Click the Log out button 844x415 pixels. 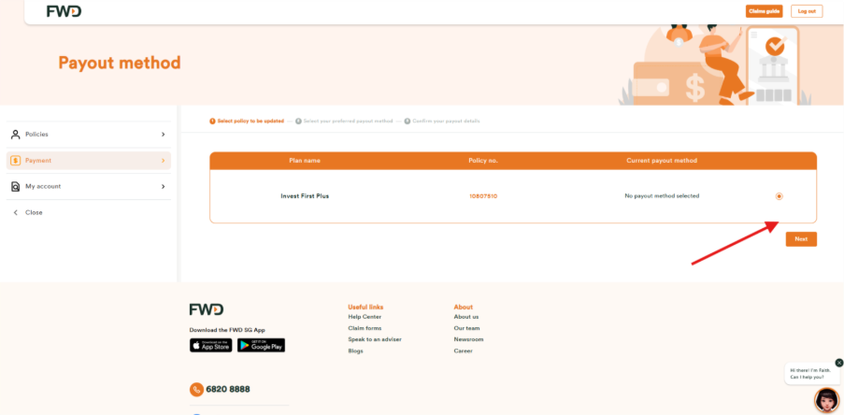pyautogui.click(x=807, y=11)
